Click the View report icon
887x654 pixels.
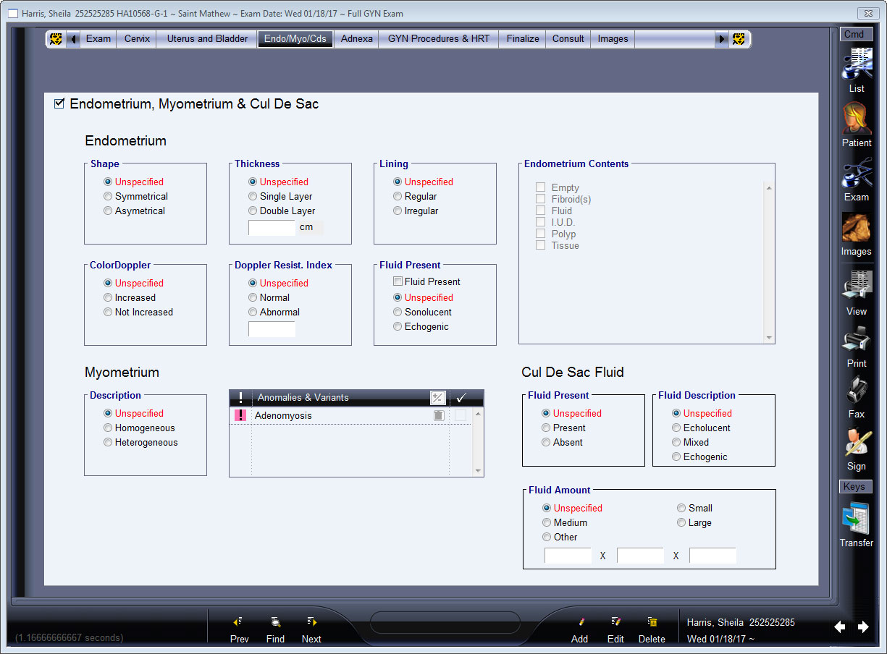pyautogui.click(x=857, y=286)
